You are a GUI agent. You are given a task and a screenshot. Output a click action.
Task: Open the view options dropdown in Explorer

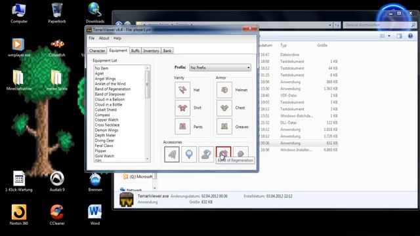point(389,36)
